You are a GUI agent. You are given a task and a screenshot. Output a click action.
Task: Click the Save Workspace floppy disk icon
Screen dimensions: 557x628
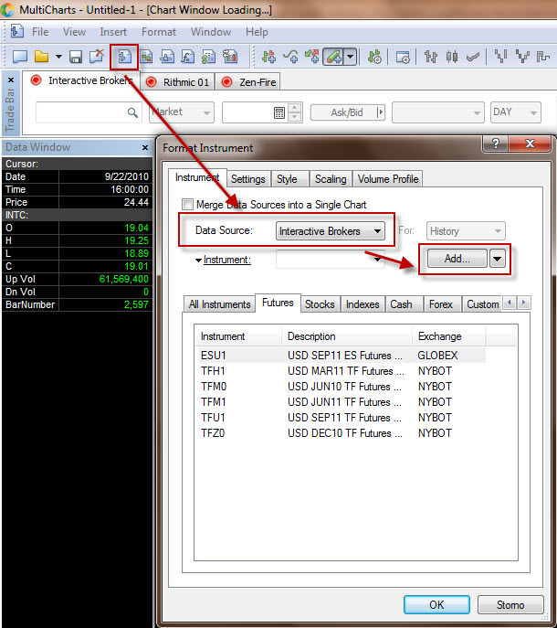pyautogui.click(x=76, y=57)
